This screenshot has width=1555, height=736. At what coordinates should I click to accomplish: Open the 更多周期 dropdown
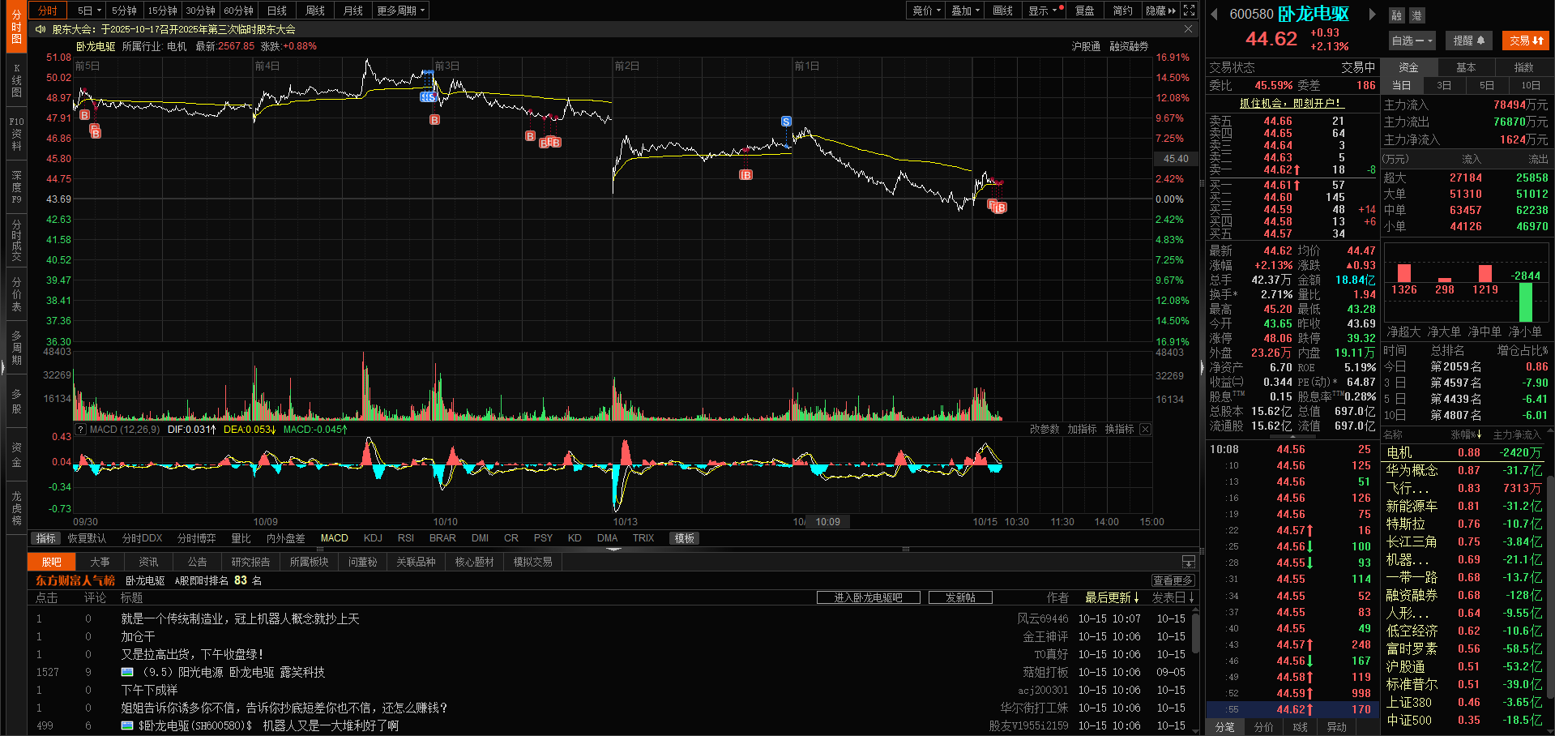click(x=400, y=11)
